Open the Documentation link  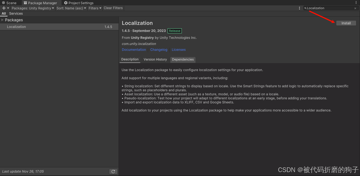(134, 50)
